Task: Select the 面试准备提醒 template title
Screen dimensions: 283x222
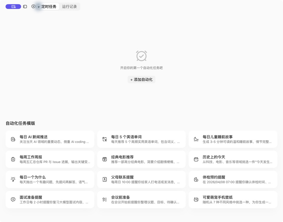Action: click(31, 197)
